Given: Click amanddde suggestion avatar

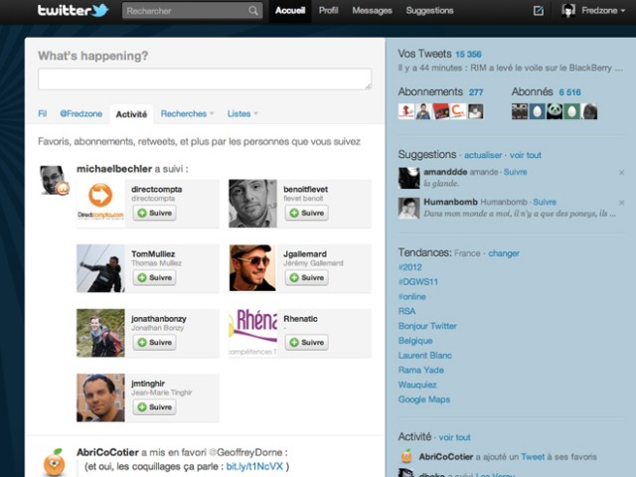Looking at the screenshot, I should [408, 178].
